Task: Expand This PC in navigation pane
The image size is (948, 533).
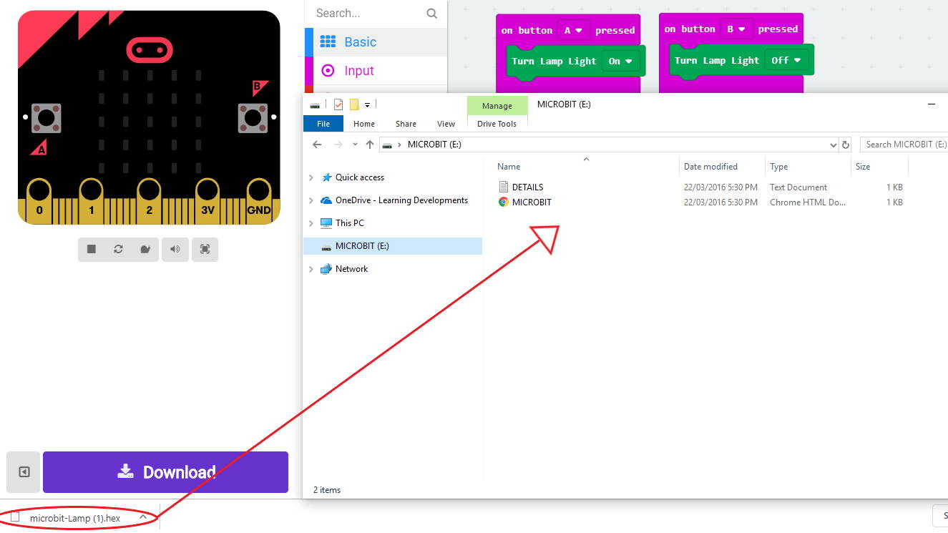Action: tap(311, 223)
